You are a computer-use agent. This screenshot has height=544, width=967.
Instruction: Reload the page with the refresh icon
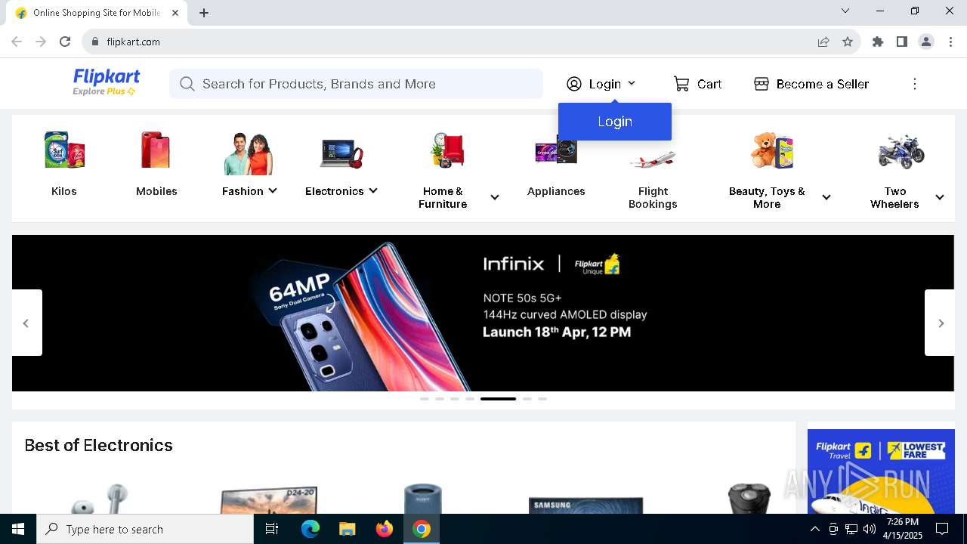point(65,42)
